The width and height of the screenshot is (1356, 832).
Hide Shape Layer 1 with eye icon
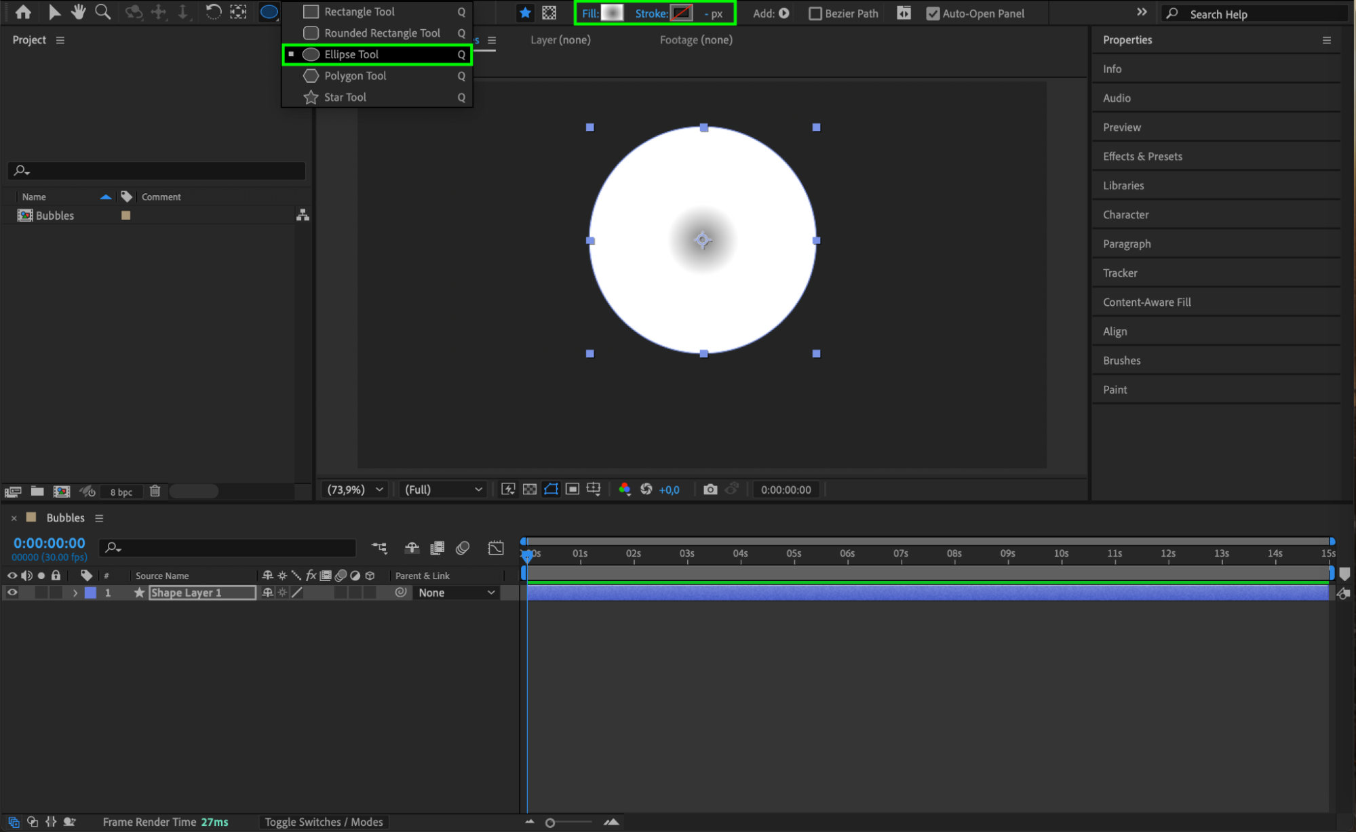pyautogui.click(x=12, y=593)
